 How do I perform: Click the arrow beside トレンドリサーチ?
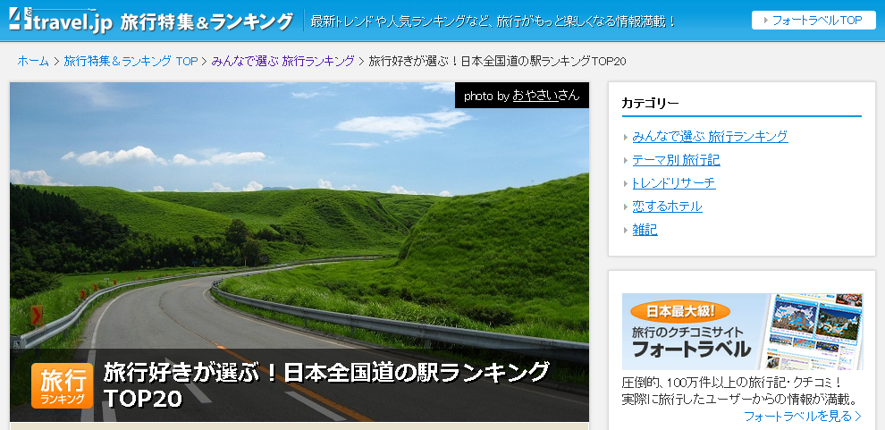pyautogui.click(x=626, y=184)
